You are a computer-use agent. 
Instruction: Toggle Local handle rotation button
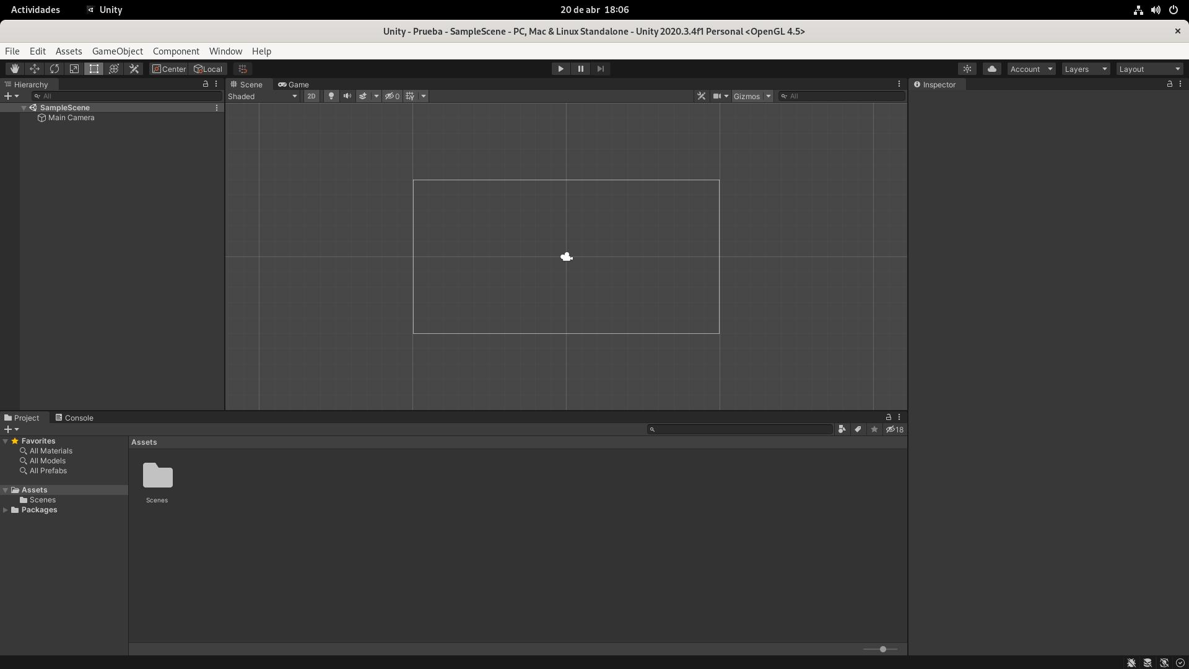point(208,69)
